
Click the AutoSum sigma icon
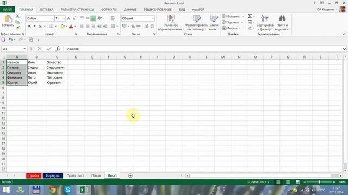[250, 16]
